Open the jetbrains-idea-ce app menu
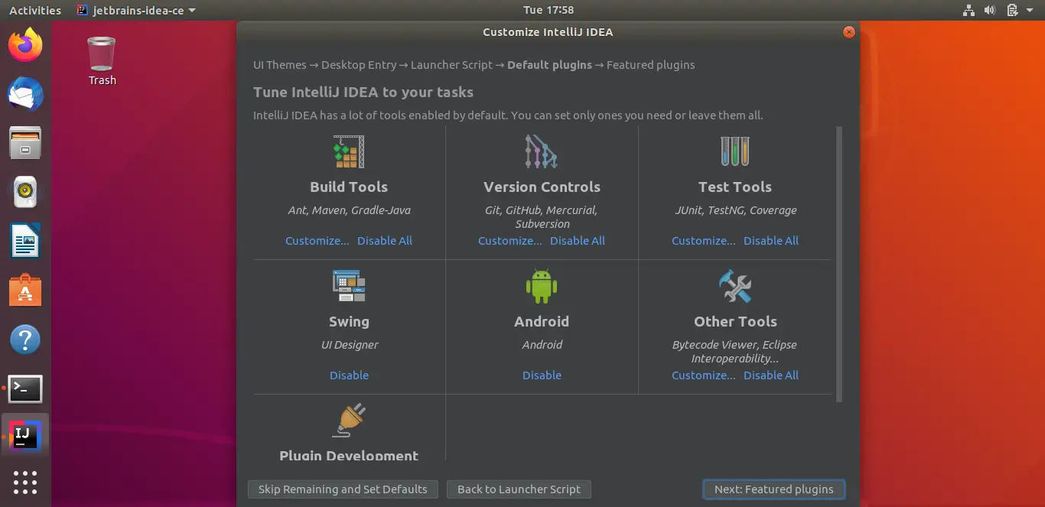This screenshot has height=507, width=1045. (x=136, y=10)
